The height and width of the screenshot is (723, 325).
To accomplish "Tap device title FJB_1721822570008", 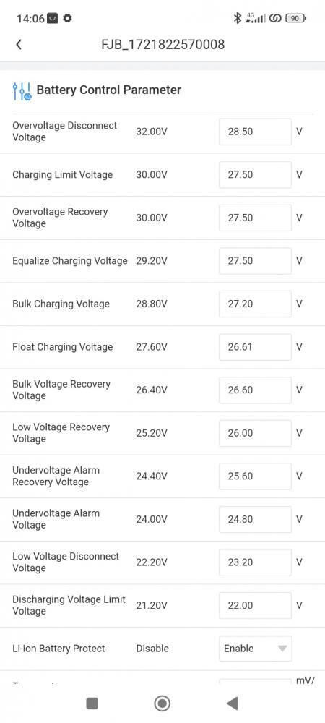I will coord(163,45).
